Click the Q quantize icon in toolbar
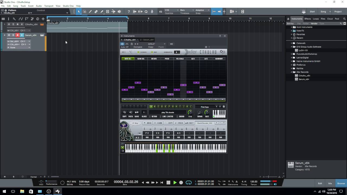Image resolution: width=347 pixels, height=195 pixels. (x=146, y=12)
